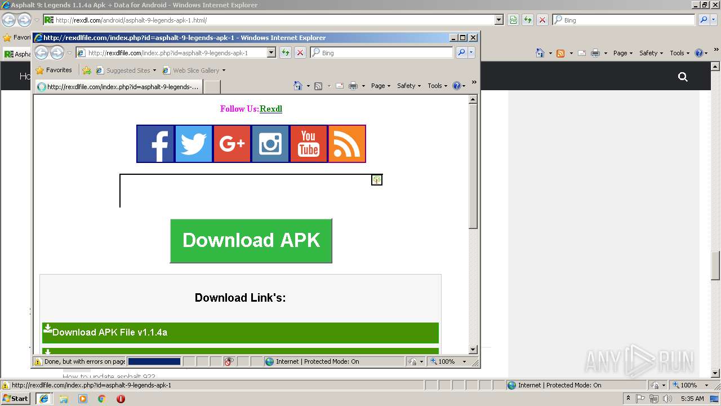This screenshot has width=721, height=406.
Task: Open Tools menu in main window
Action: coord(680,53)
